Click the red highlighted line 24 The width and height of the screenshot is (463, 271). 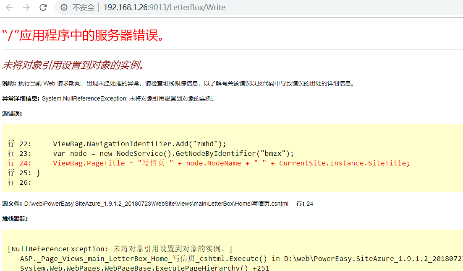pos(231,163)
